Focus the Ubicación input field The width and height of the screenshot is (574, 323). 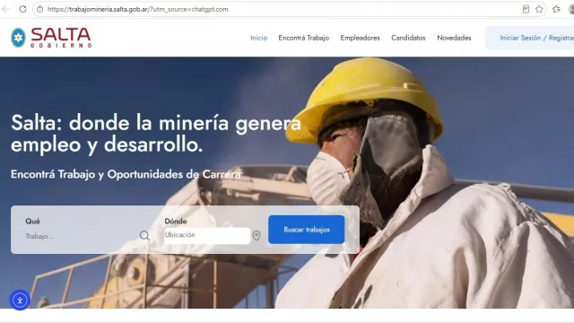[x=207, y=235]
